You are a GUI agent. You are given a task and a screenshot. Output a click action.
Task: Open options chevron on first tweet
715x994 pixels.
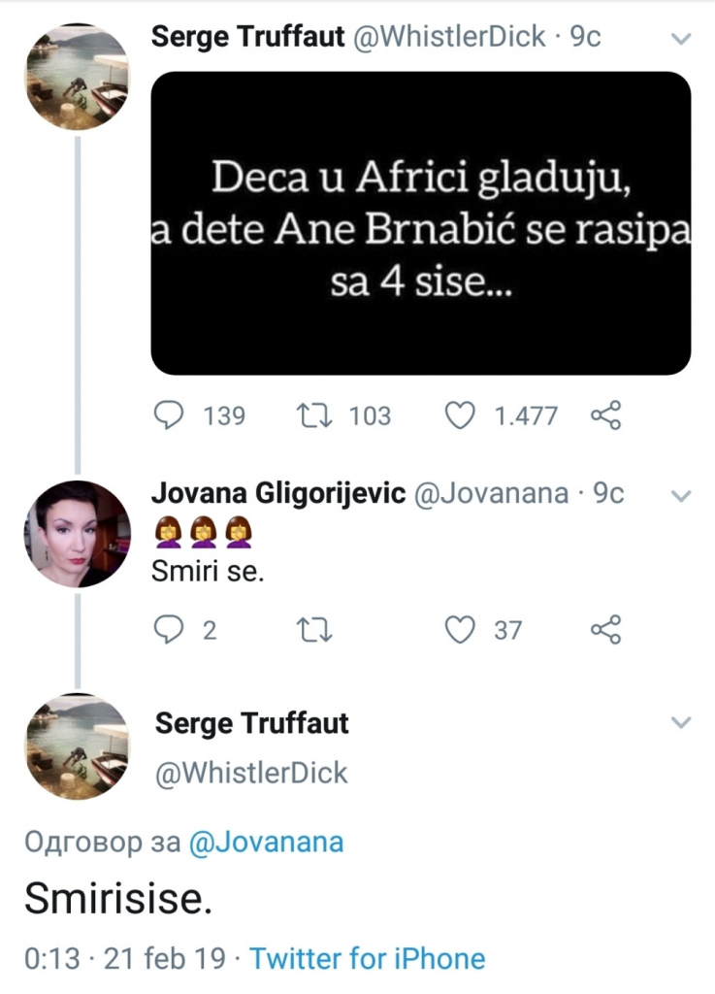681,40
